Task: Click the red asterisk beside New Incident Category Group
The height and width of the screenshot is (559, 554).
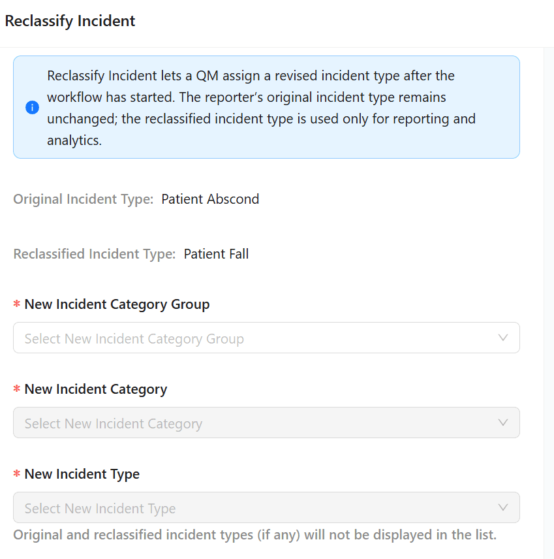Action: 18,304
